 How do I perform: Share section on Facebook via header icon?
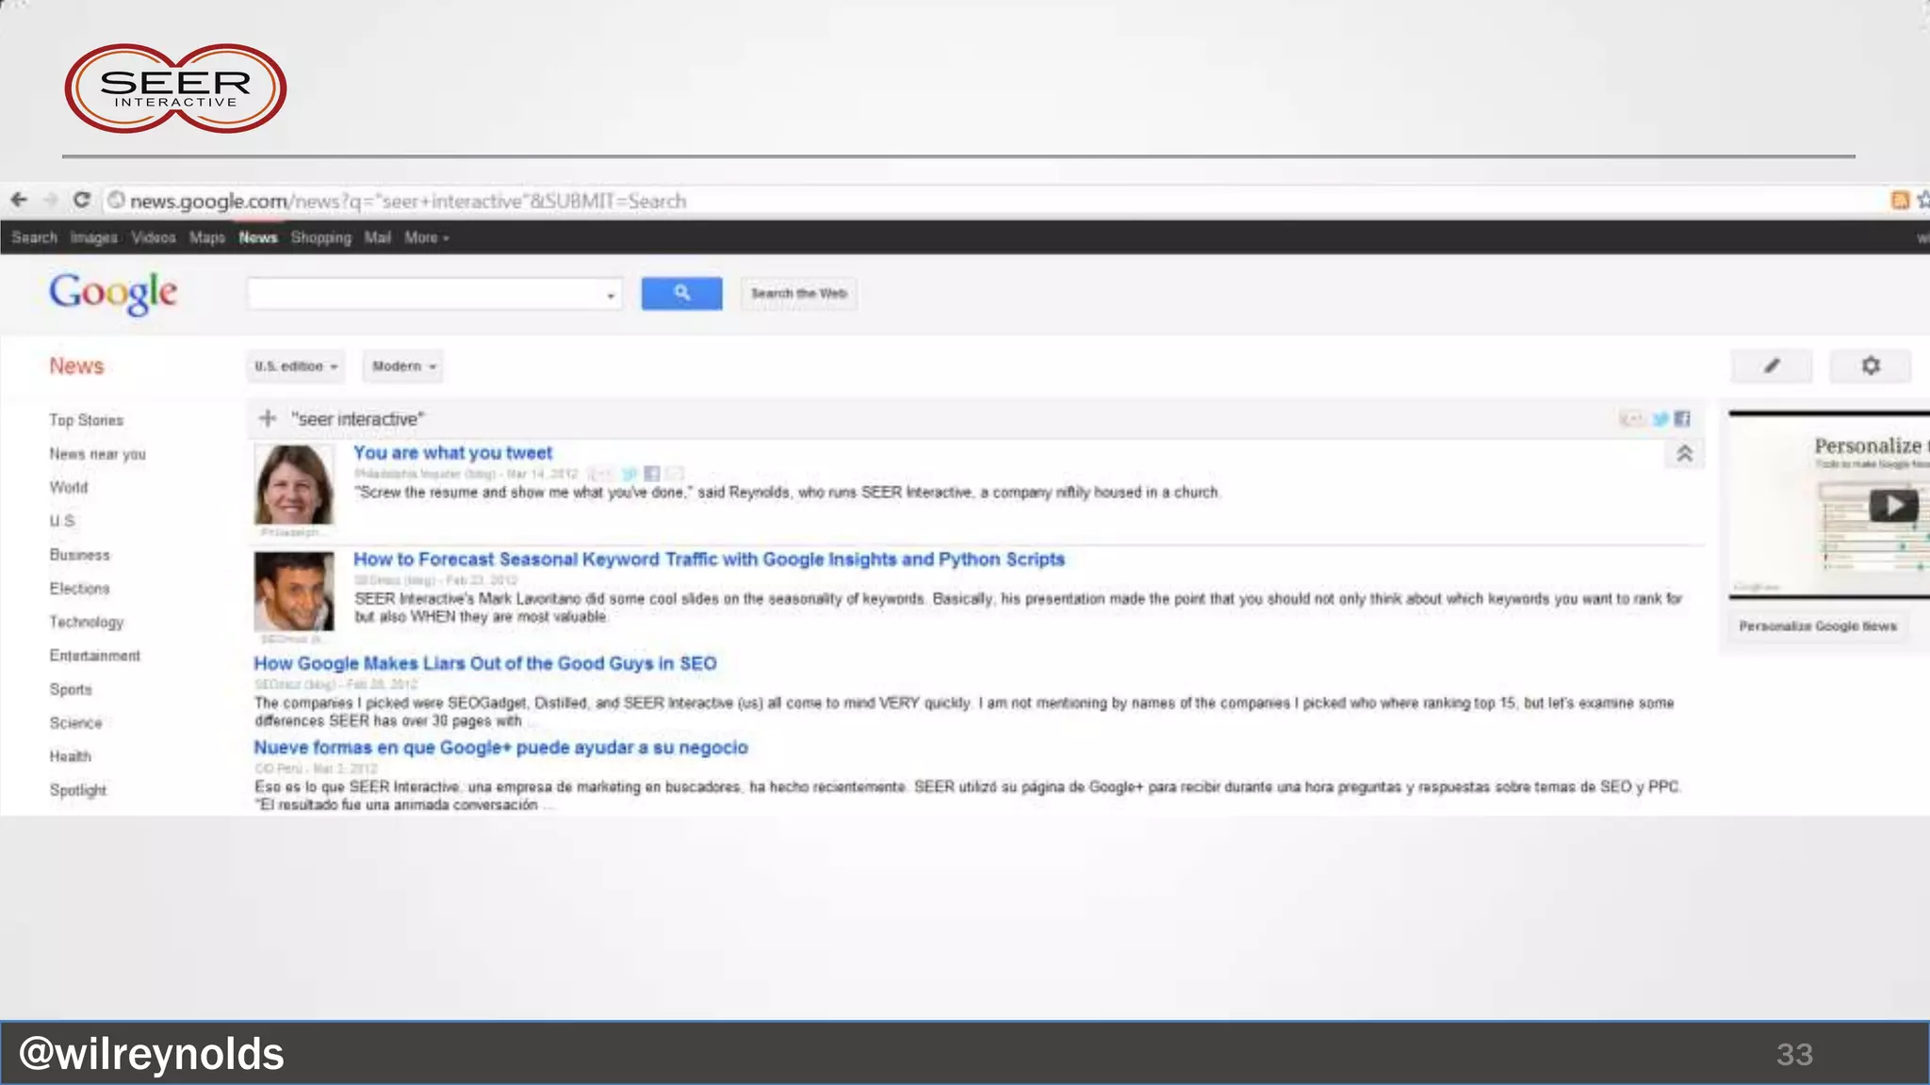pos(1683,419)
